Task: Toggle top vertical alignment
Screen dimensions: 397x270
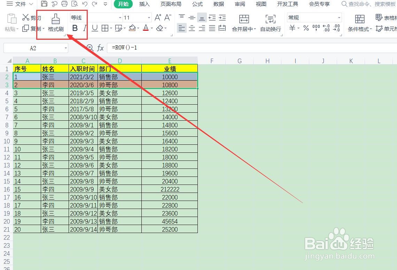Action: click(181, 17)
